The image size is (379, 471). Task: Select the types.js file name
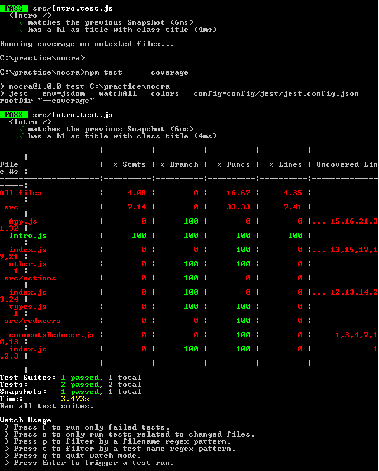click(28, 307)
